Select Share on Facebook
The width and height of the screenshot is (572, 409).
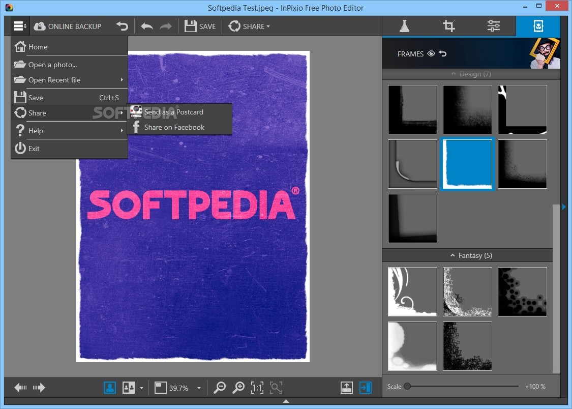click(179, 127)
